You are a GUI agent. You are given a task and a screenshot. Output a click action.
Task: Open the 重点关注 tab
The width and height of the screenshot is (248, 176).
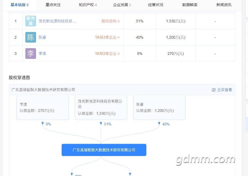(x=53, y=5)
